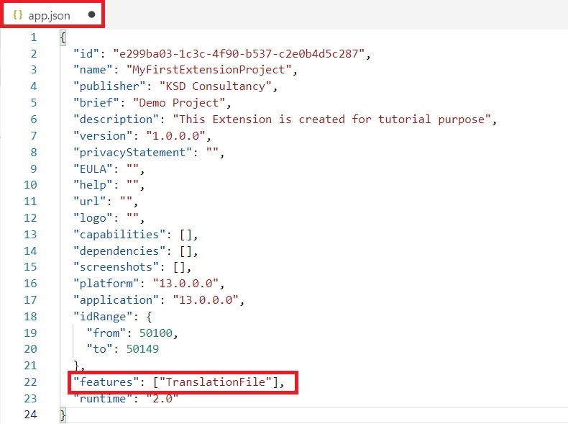The height and width of the screenshot is (424, 568).
Task: Click the unsaved dot on app.json tab
Action: (x=91, y=14)
